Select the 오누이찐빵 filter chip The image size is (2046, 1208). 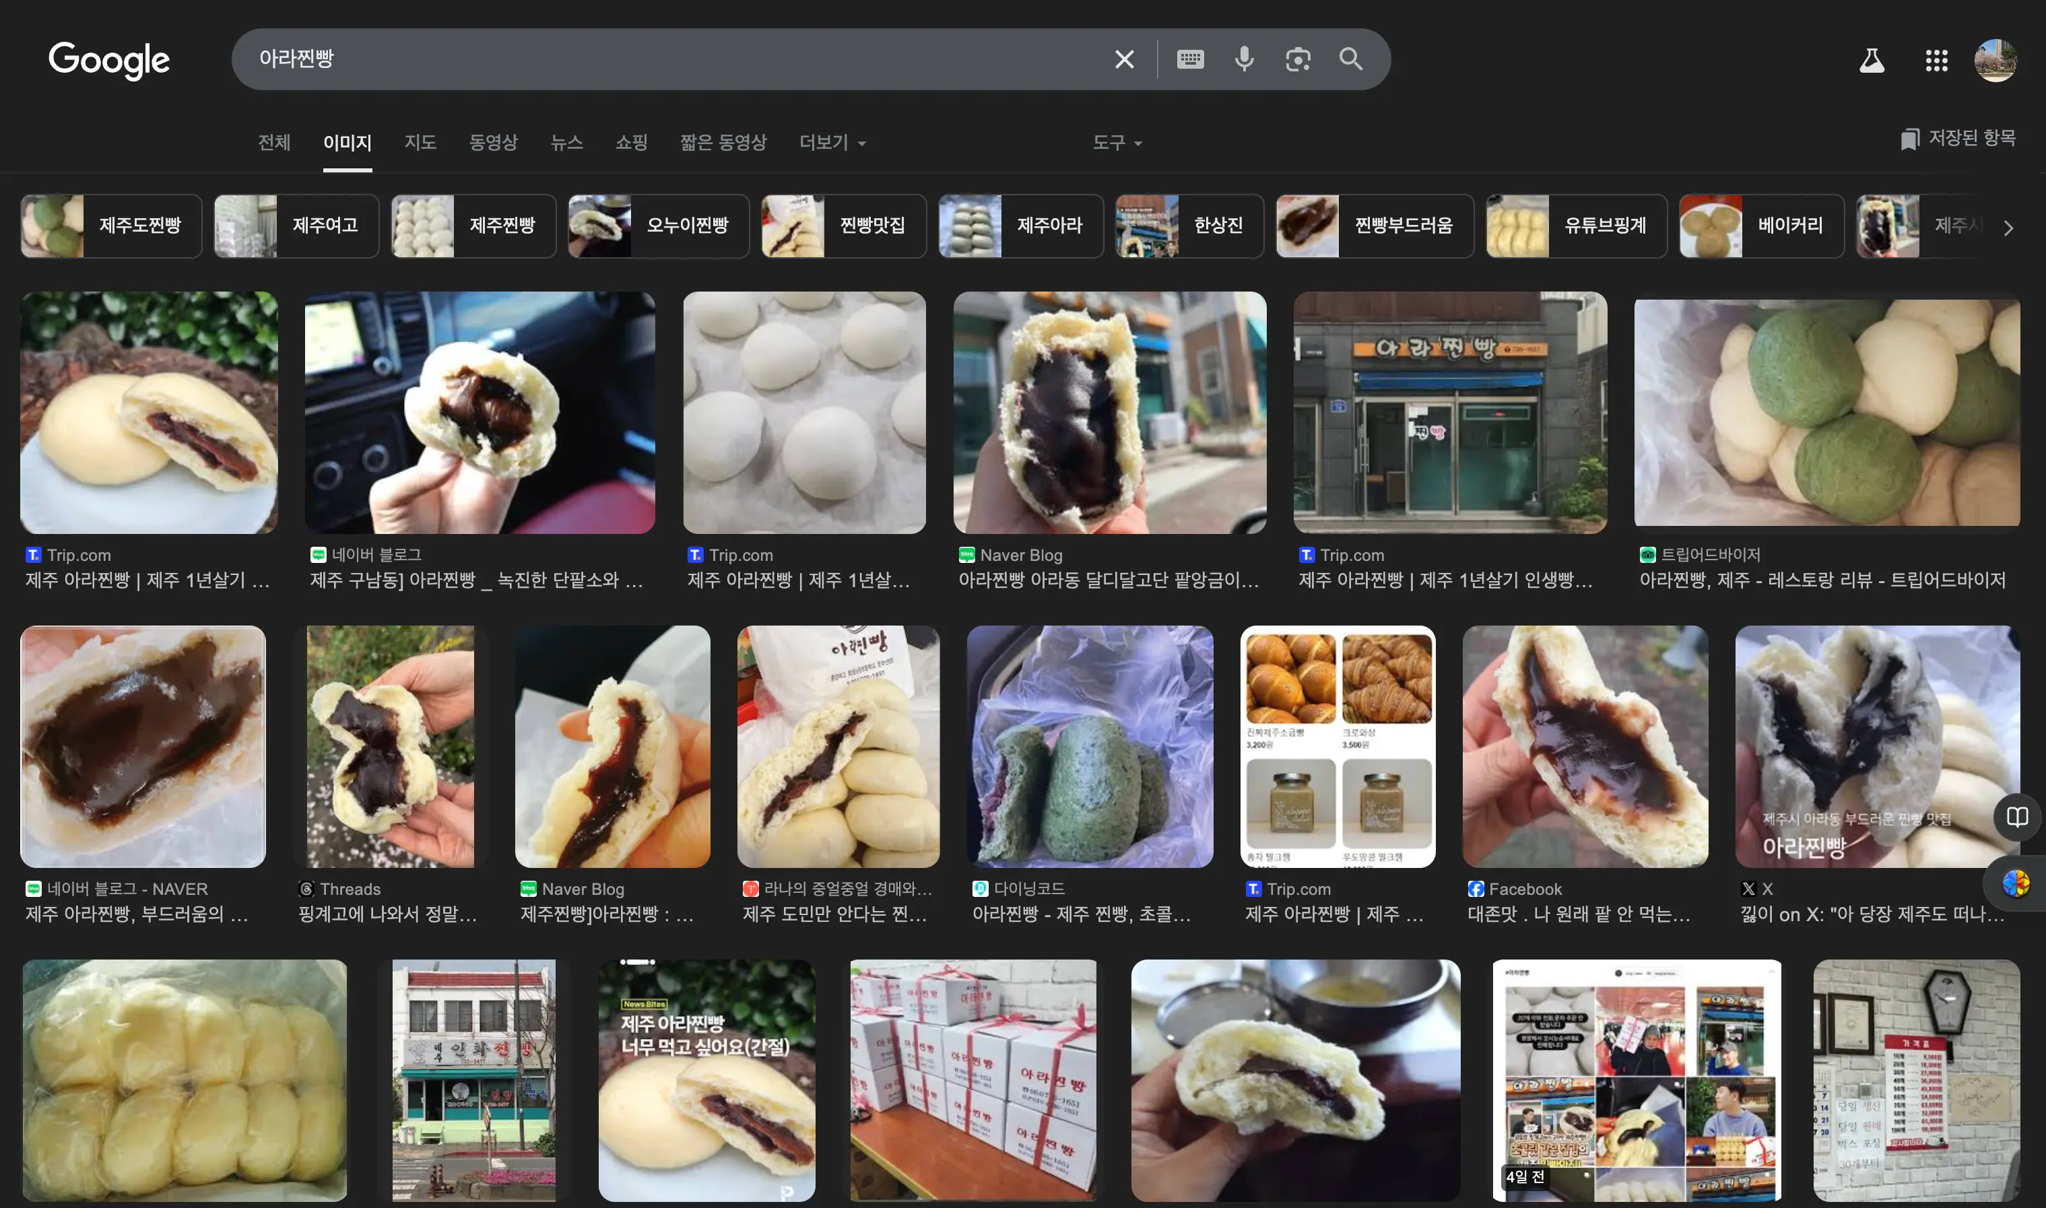click(658, 226)
